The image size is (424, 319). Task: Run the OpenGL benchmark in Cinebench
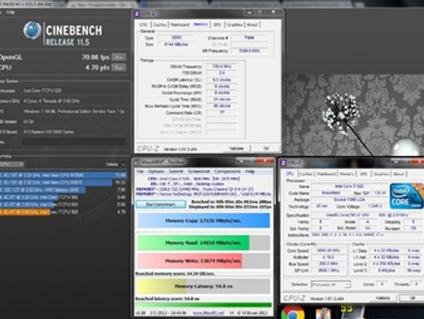coord(119,57)
